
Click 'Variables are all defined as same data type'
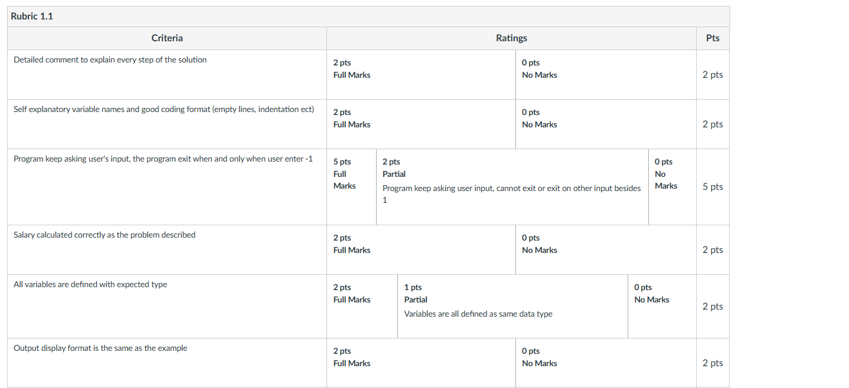[x=478, y=314]
